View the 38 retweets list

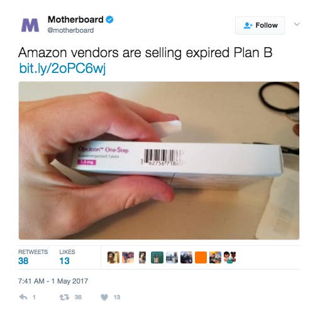coord(33,257)
